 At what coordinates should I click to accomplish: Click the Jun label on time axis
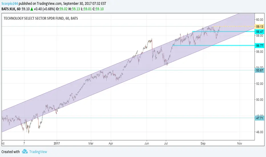[x=147, y=143]
